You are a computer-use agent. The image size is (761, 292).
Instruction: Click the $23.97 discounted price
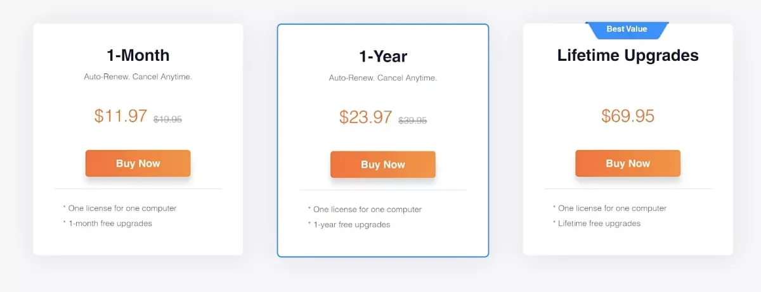(365, 117)
